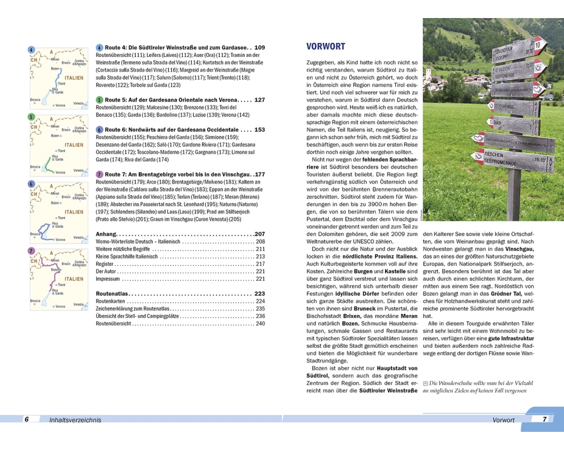The height and width of the screenshot is (451, 564).
Task: Click the number 4 badge beside Route 4 heading
Action: (x=100, y=48)
